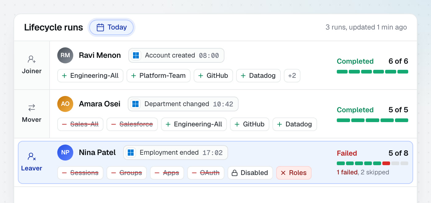Click the GitHub chip in Ravi Menon's row
Screen dimensions: 431x203
[213, 76]
